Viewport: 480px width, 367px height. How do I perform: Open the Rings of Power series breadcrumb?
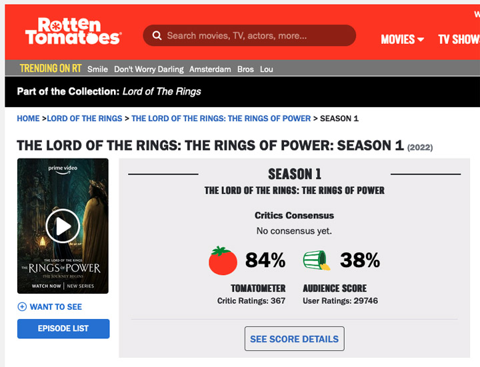point(221,119)
